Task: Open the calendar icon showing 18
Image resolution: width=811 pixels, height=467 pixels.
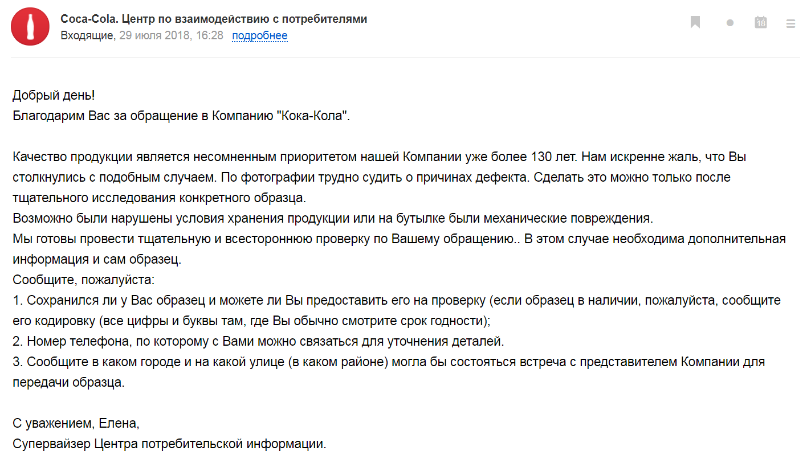Action: (761, 23)
